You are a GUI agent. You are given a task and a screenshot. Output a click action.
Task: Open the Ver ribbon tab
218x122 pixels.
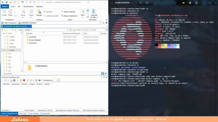click(19, 6)
